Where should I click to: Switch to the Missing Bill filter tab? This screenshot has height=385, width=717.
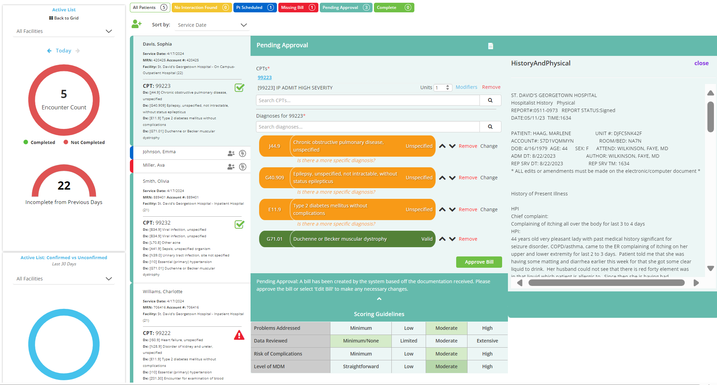(298, 7)
